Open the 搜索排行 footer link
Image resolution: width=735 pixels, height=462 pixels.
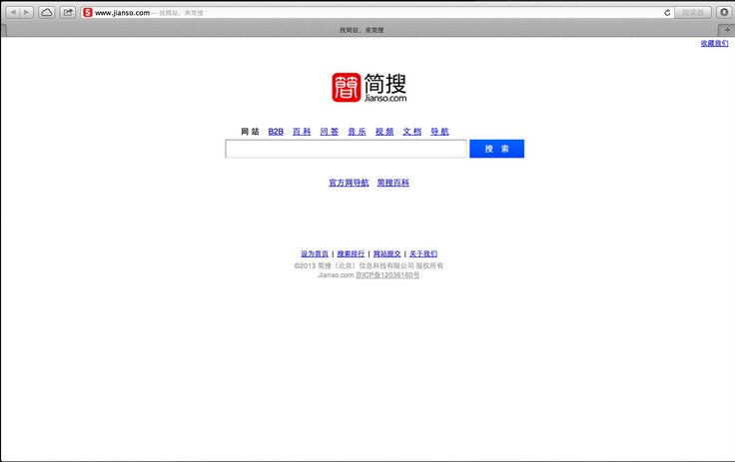pyautogui.click(x=351, y=254)
